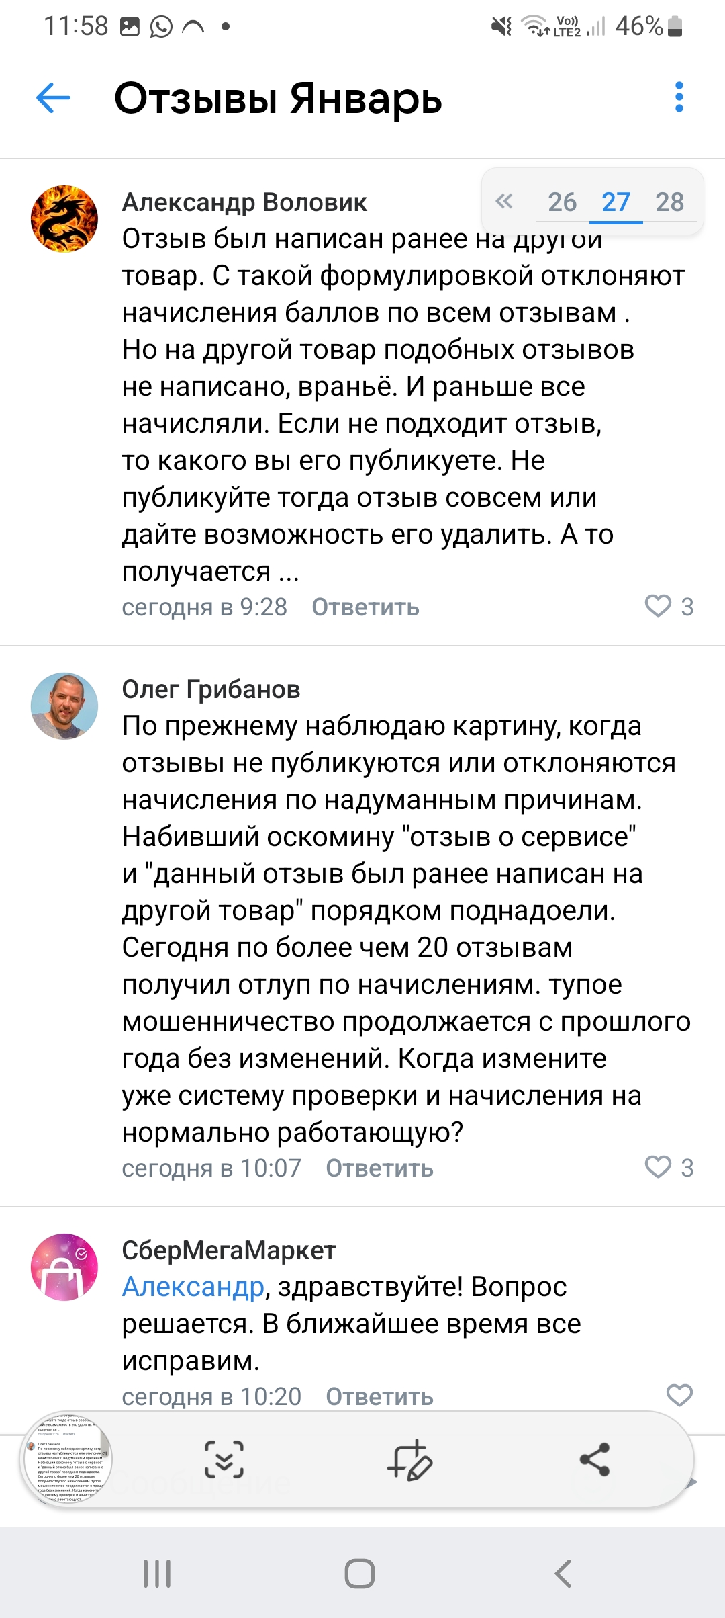
Task: Reply to Александр Воловик's comment
Action: 365,607
